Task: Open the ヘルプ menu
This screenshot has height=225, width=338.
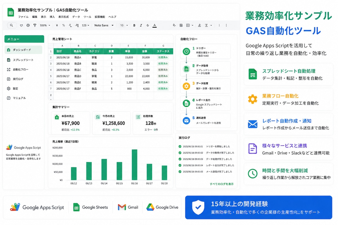Action: (x=112, y=17)
